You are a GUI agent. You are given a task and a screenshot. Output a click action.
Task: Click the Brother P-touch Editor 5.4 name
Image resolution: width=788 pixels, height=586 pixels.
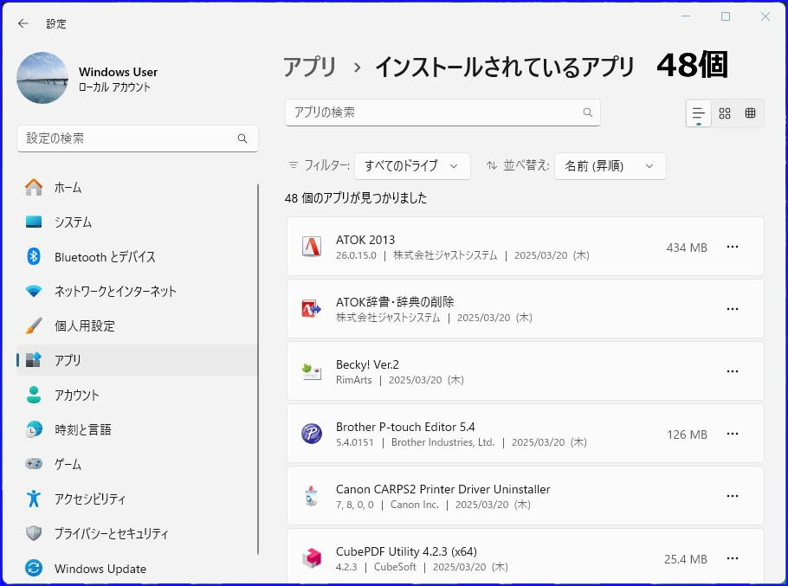pyautogui.click(x=405, y=427)
